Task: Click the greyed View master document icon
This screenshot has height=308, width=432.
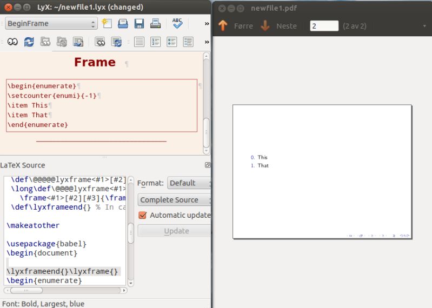Action: tap(45, 42)
